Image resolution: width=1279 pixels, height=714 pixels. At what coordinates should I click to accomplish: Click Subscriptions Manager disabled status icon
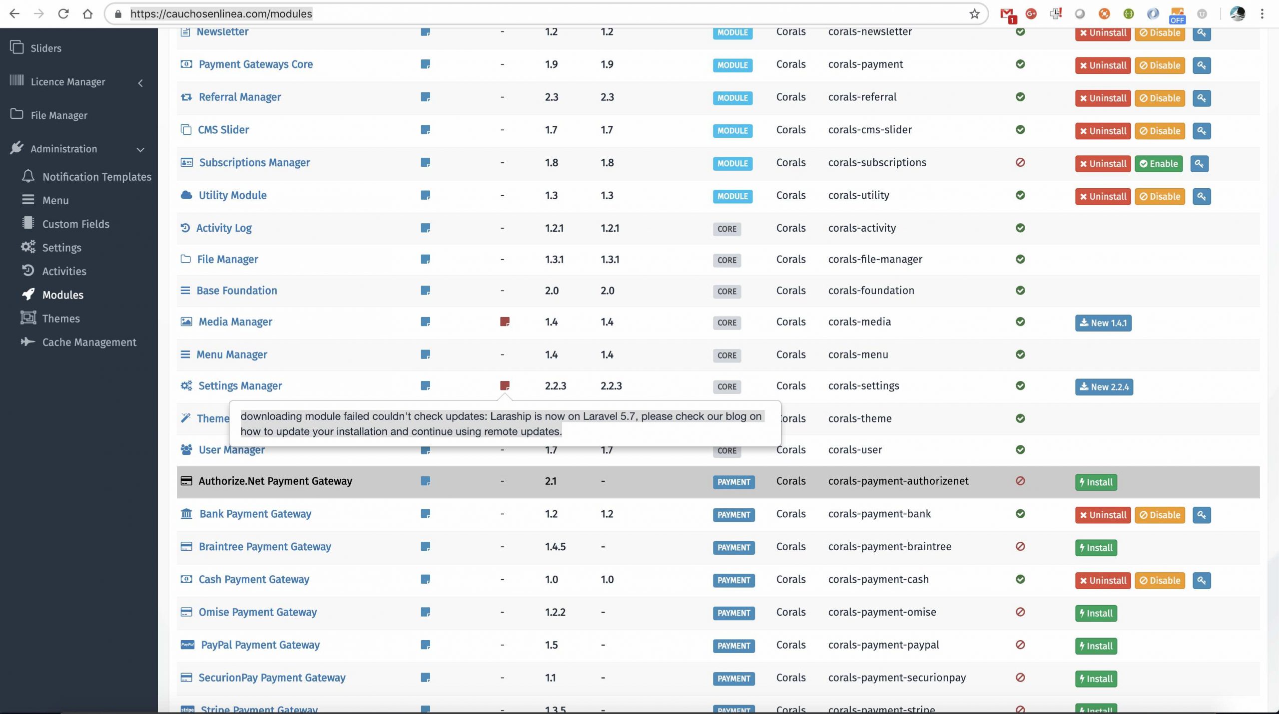pyautogui.click(x=1020, y=162)
